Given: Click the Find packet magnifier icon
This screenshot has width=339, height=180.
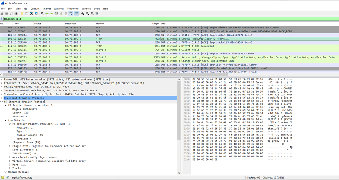Looking at the screenshot, I should (x=42, y=14).
